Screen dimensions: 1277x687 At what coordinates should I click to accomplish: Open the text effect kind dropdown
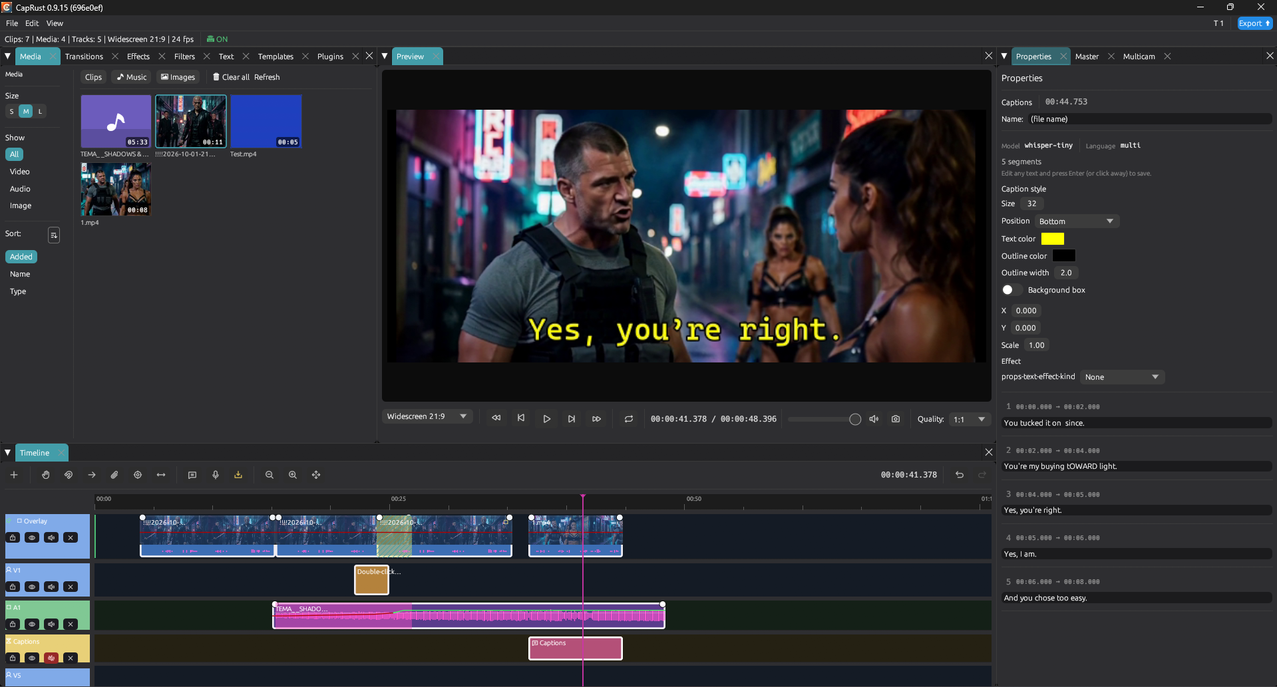(1122, 377)
